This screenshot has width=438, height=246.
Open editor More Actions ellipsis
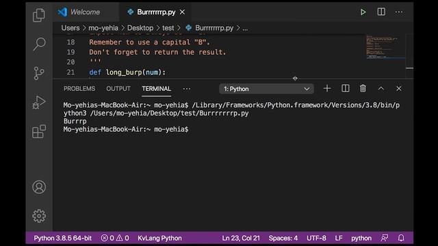coord(399,12)
